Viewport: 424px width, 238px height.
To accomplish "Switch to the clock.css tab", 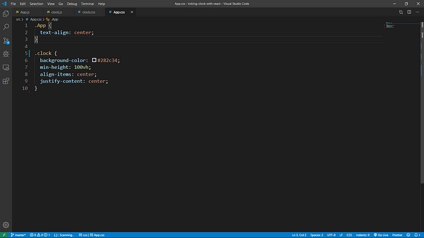I will tap(89, 12).
